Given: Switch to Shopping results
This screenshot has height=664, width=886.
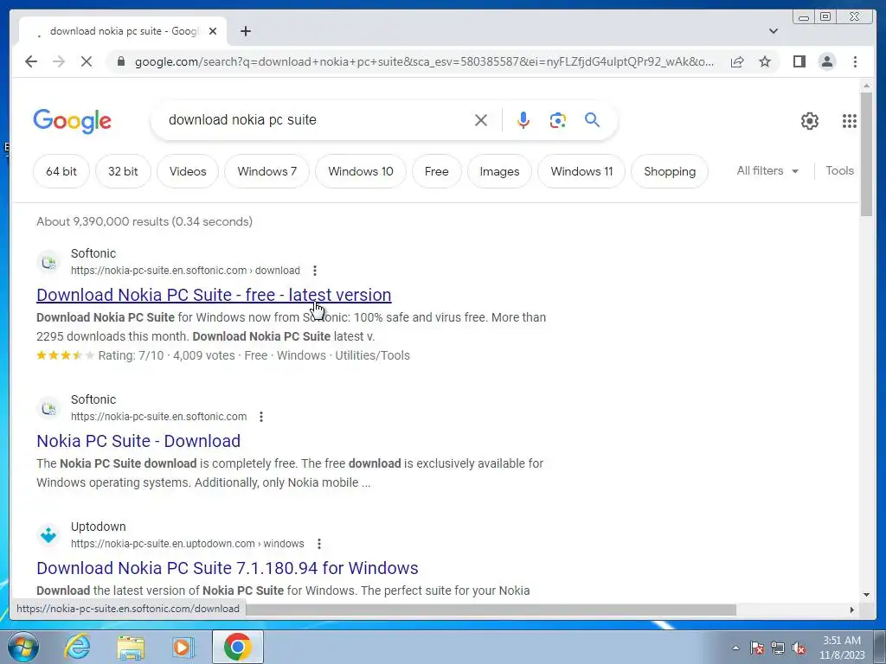Looking at the screenshot, I should coord(670,171).
